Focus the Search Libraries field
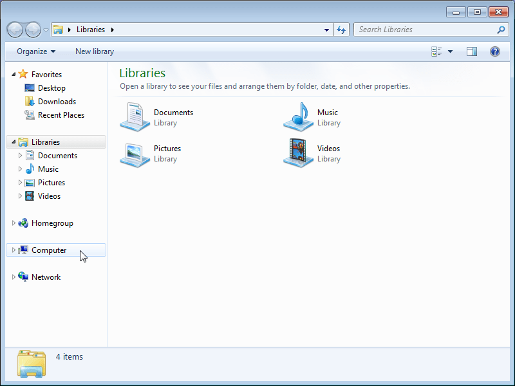The height and width of the screenshot is (386, 515). point(431,30)
